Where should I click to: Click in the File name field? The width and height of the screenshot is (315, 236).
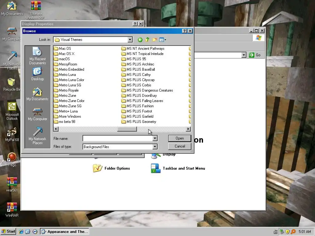118,138
